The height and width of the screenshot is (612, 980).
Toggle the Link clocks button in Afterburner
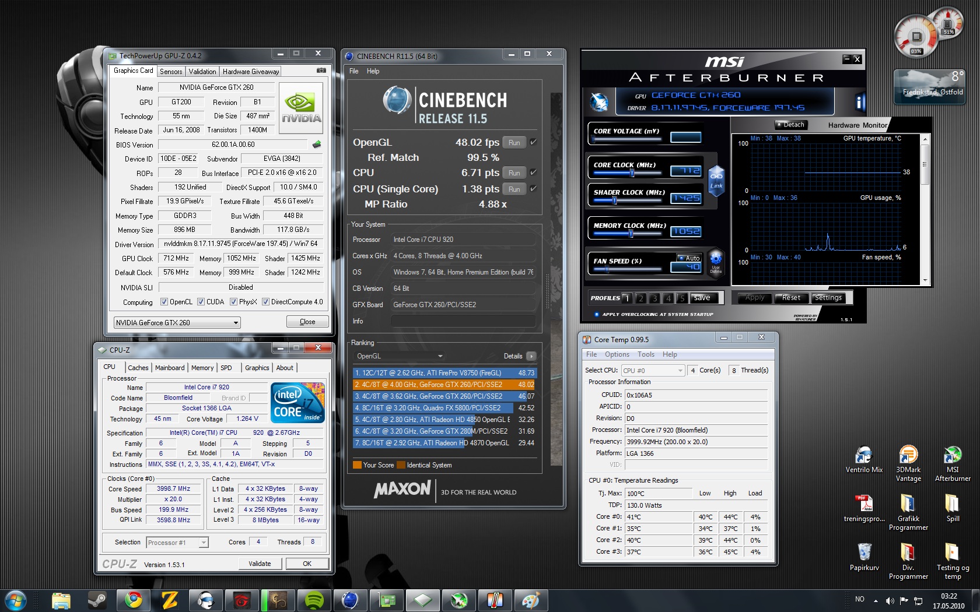tap(716, 180)
